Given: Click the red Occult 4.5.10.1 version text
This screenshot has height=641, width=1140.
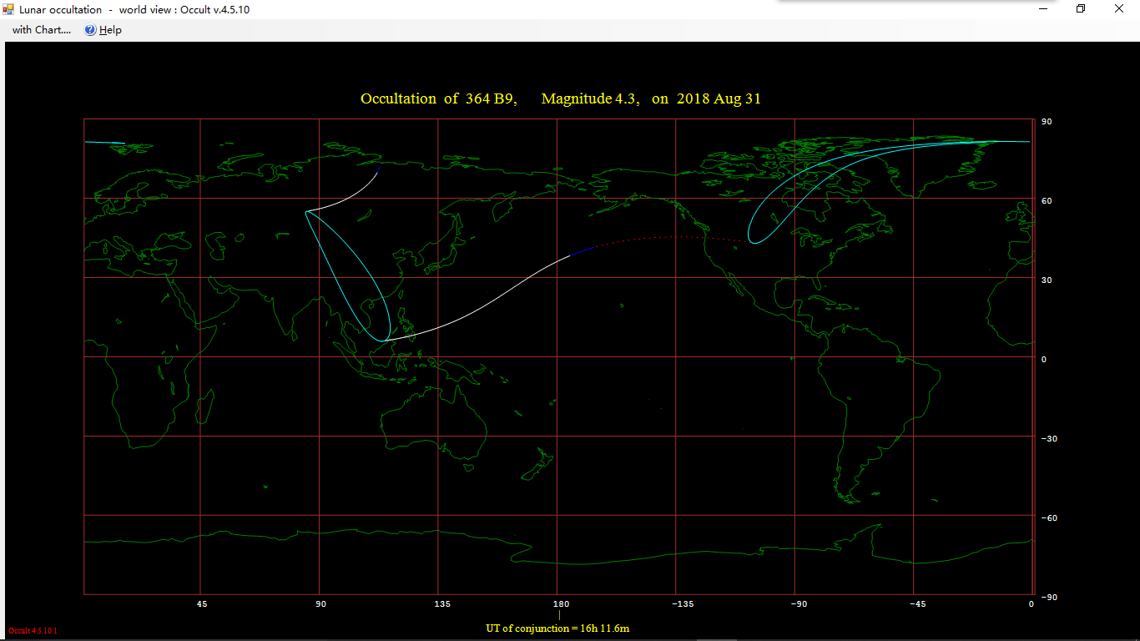Looking at the screenshot, I should pyautogui.click(x=33, y=631).
